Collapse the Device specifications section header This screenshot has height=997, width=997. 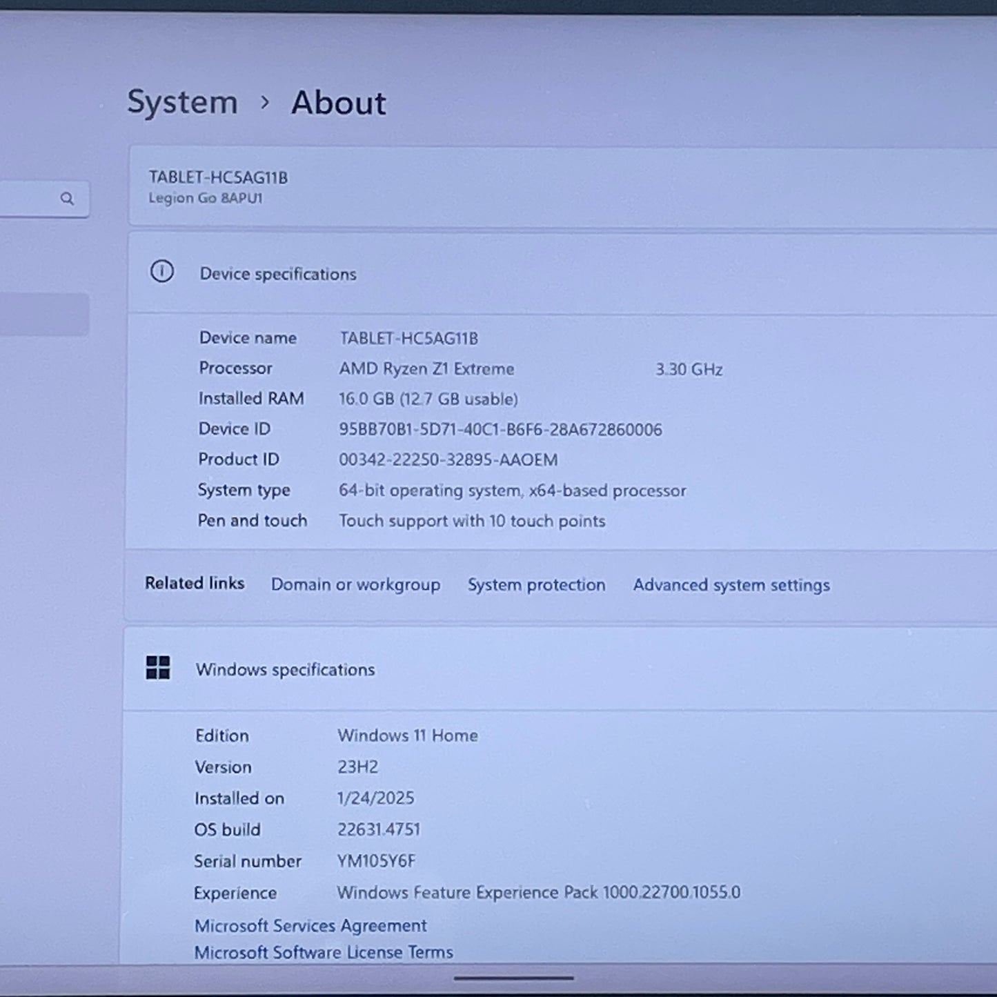point(562,273)
